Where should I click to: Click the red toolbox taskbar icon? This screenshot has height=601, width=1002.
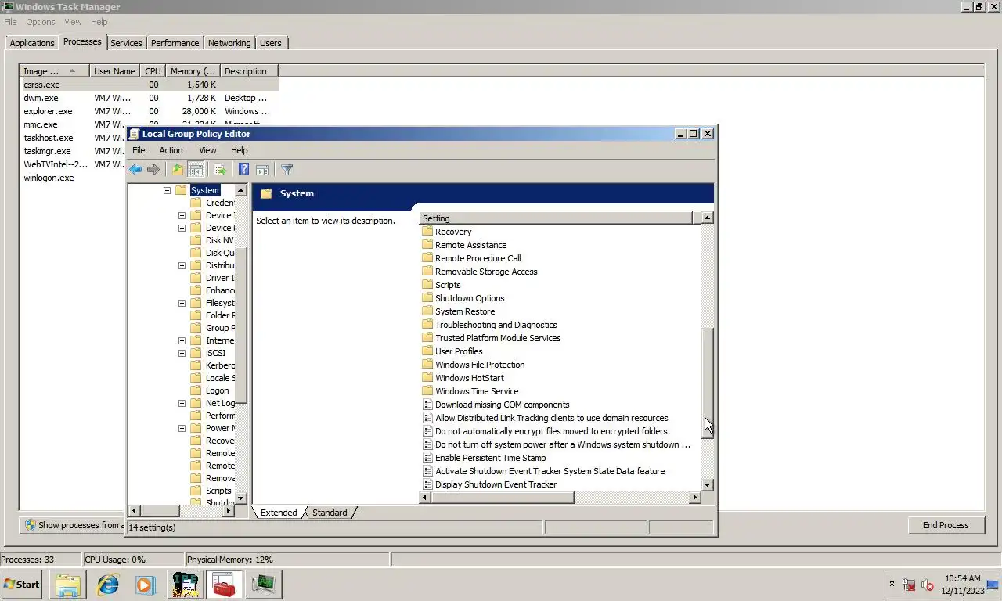point(225,585)
